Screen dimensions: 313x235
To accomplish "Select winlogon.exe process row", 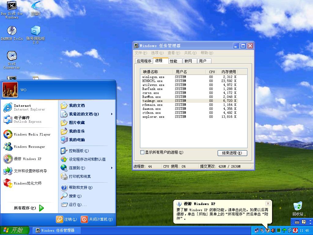I will tap(189, 77).
